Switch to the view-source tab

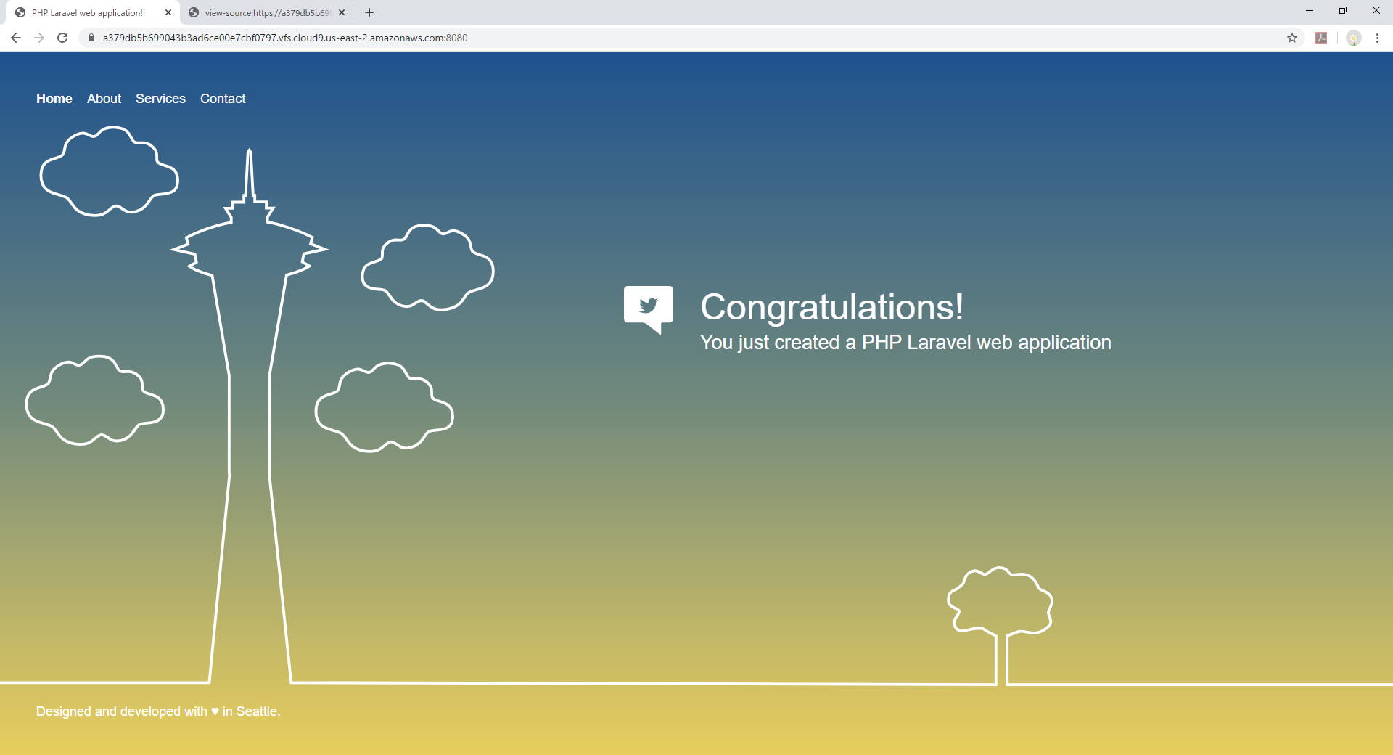tap(267, 12)
